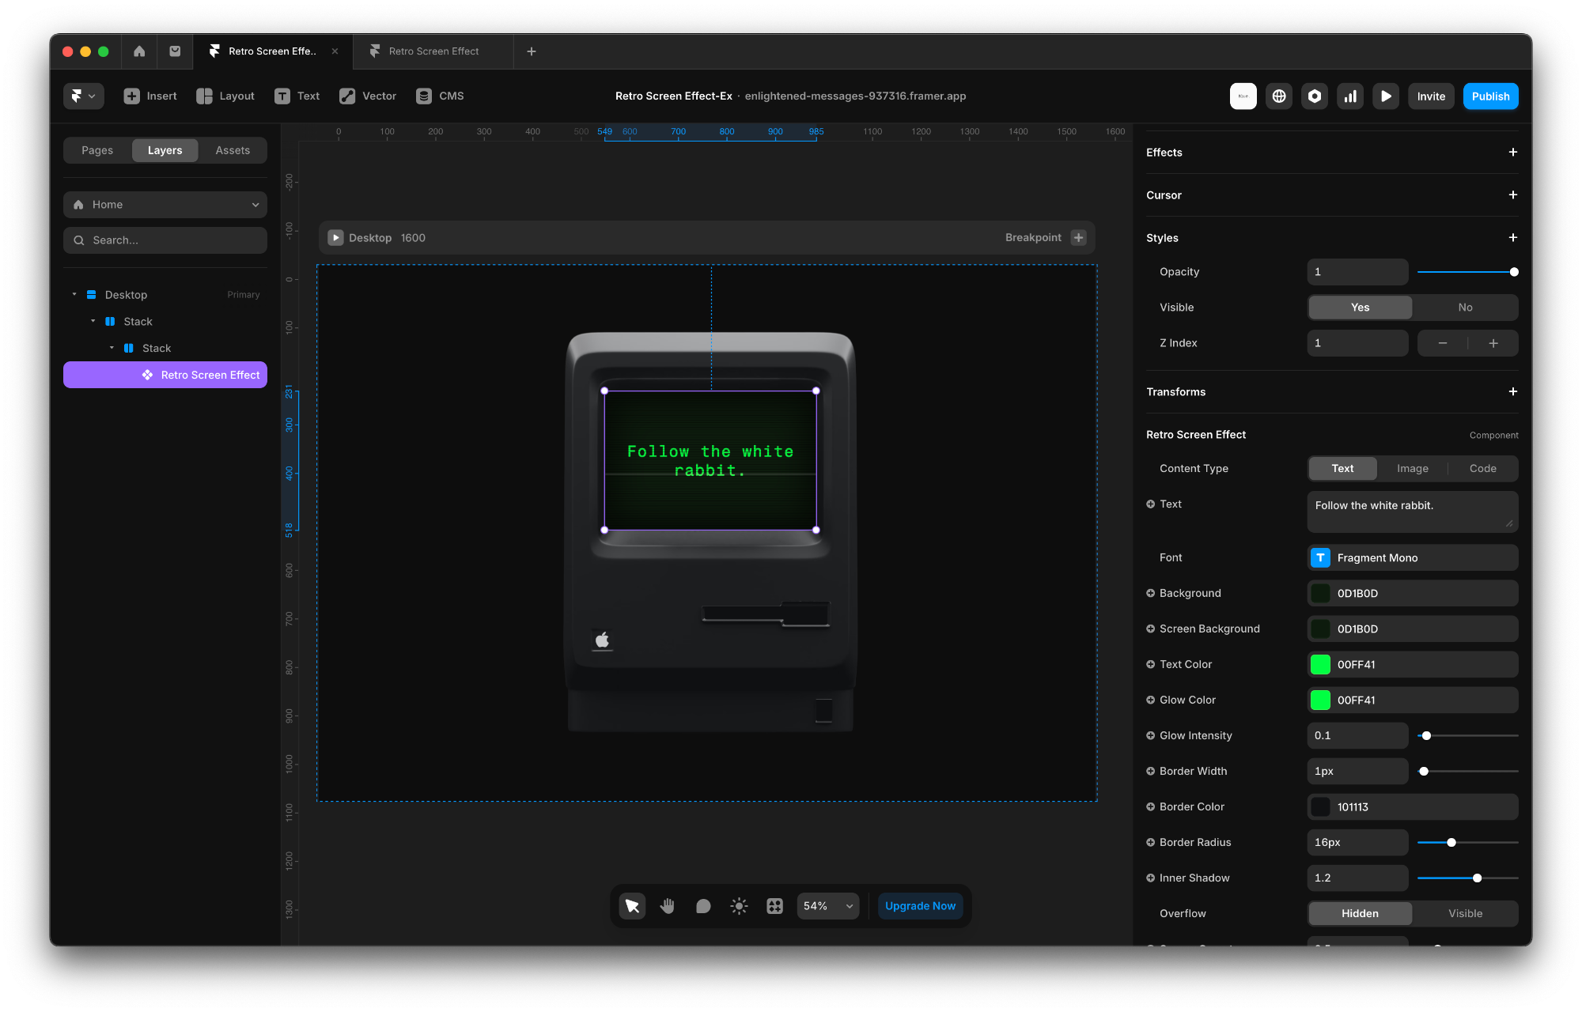The width and height of the screenshot is (1582, 1012).
Task: Set Overflow to Visible
Action: [1465, 913]
